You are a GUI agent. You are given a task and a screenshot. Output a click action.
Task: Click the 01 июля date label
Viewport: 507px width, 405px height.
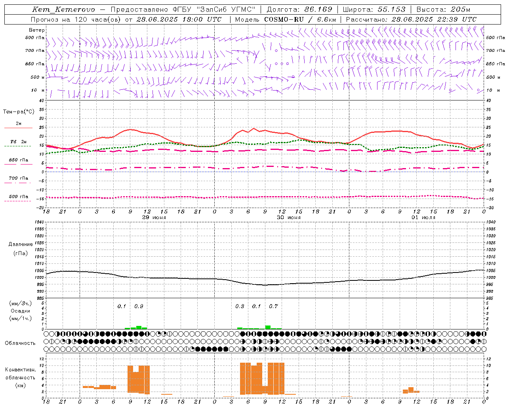click(423, 218)
